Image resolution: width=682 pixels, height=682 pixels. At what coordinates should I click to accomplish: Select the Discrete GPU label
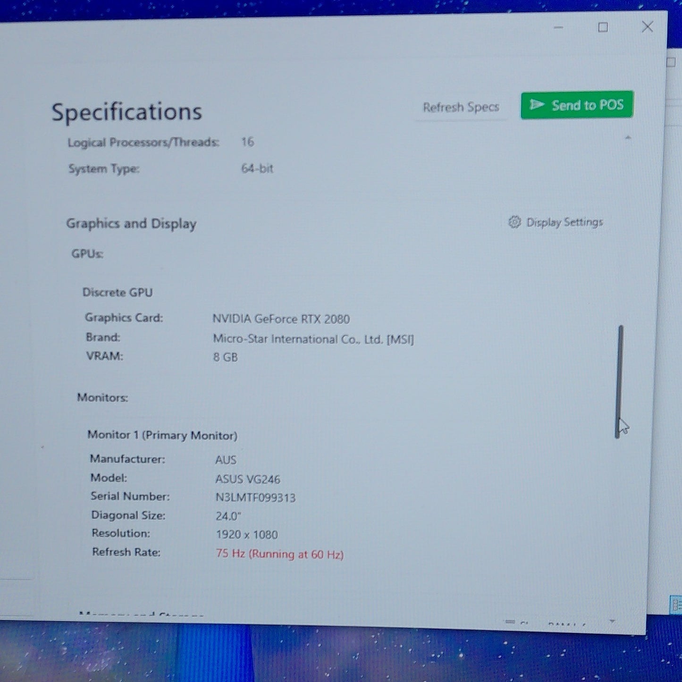coord(118,293)
